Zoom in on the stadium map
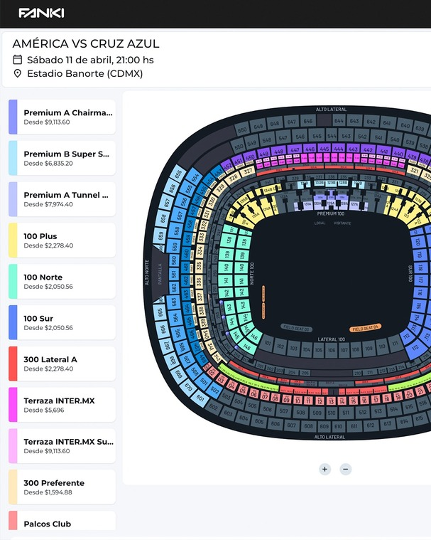The height and width of the screenshot is (540, 431). [324, 469]
